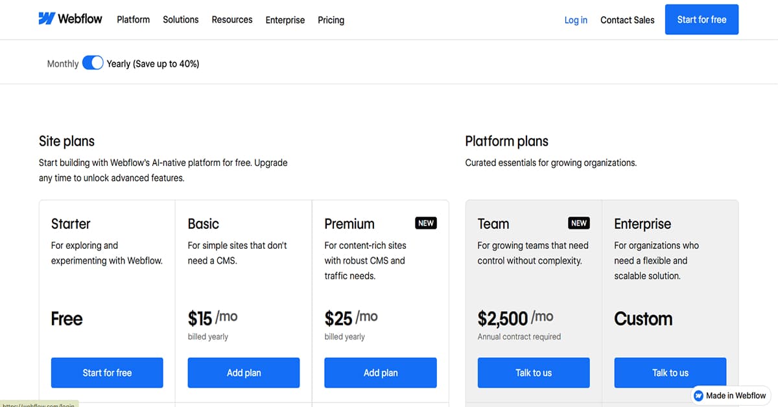The height and width of the screenshot is (407, 778).
Task: Click the Free price text
Action: [67, 319]
